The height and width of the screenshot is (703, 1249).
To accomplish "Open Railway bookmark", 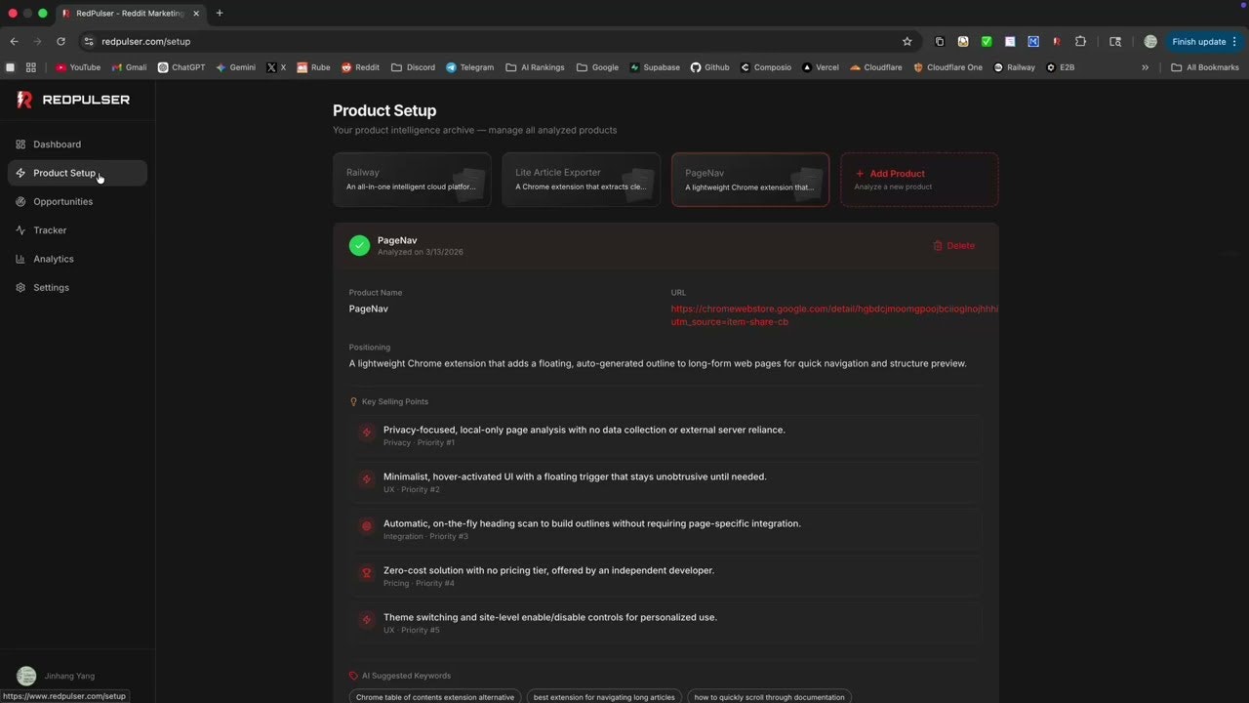I will pos(1014,67).
